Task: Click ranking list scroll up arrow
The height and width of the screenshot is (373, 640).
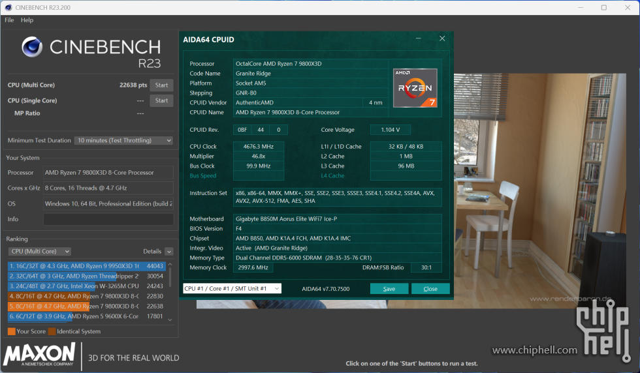Action: coord(170,265)
